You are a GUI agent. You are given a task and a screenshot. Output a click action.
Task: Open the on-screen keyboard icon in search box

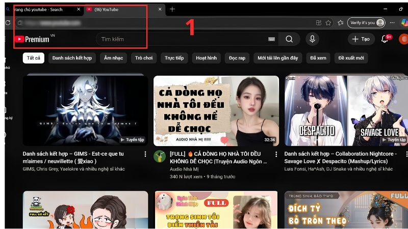(271, 39)
